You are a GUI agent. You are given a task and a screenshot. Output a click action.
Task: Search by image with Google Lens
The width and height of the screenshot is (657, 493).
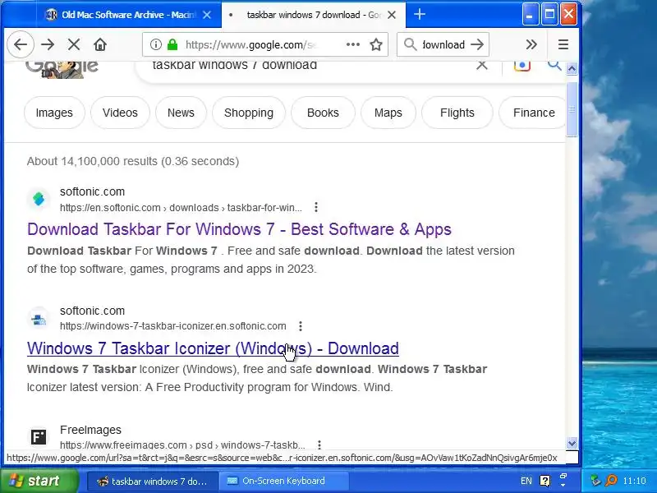point(521,66)
